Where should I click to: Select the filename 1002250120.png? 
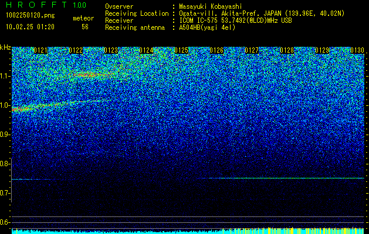click(31, 15)
